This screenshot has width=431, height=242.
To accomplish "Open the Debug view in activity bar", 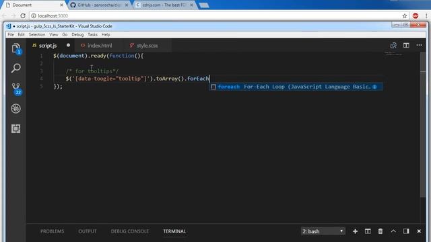I will [16, 108].
